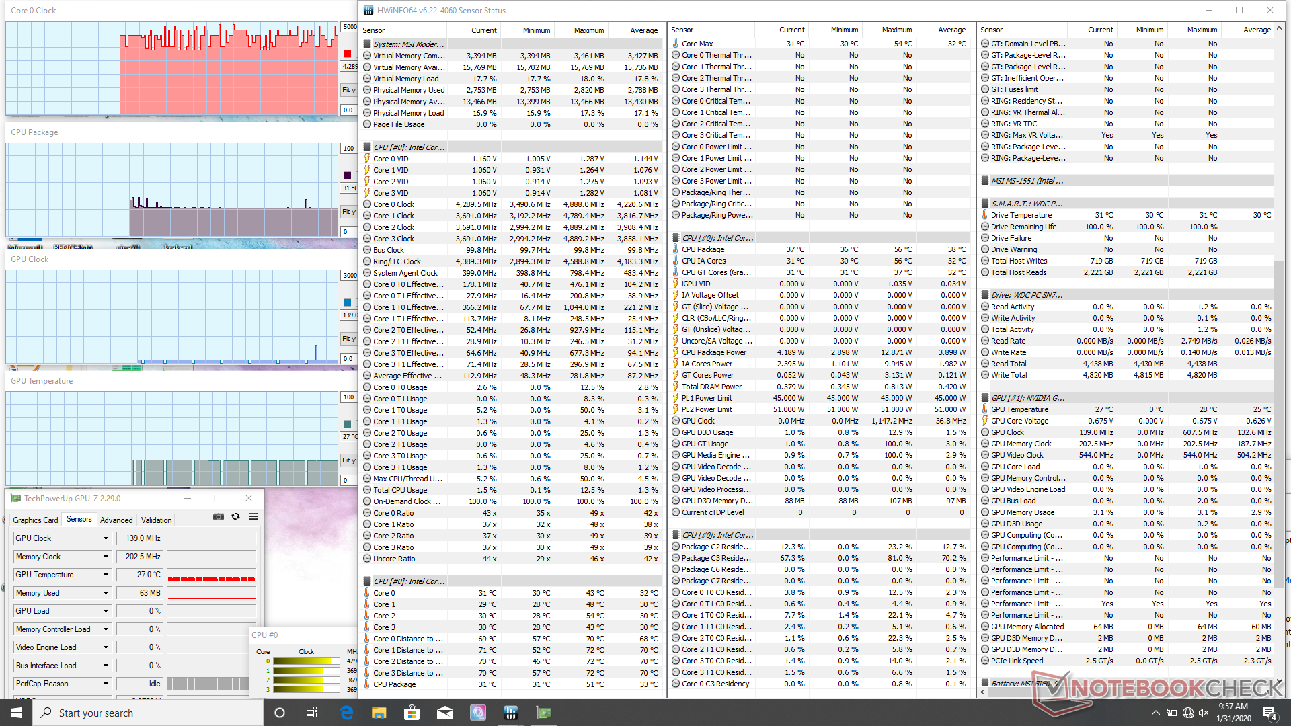Open the Memory Controller Load dropdown
Image resolution: width=1291 pixels, height=726 pixels.
click(106, 629)
